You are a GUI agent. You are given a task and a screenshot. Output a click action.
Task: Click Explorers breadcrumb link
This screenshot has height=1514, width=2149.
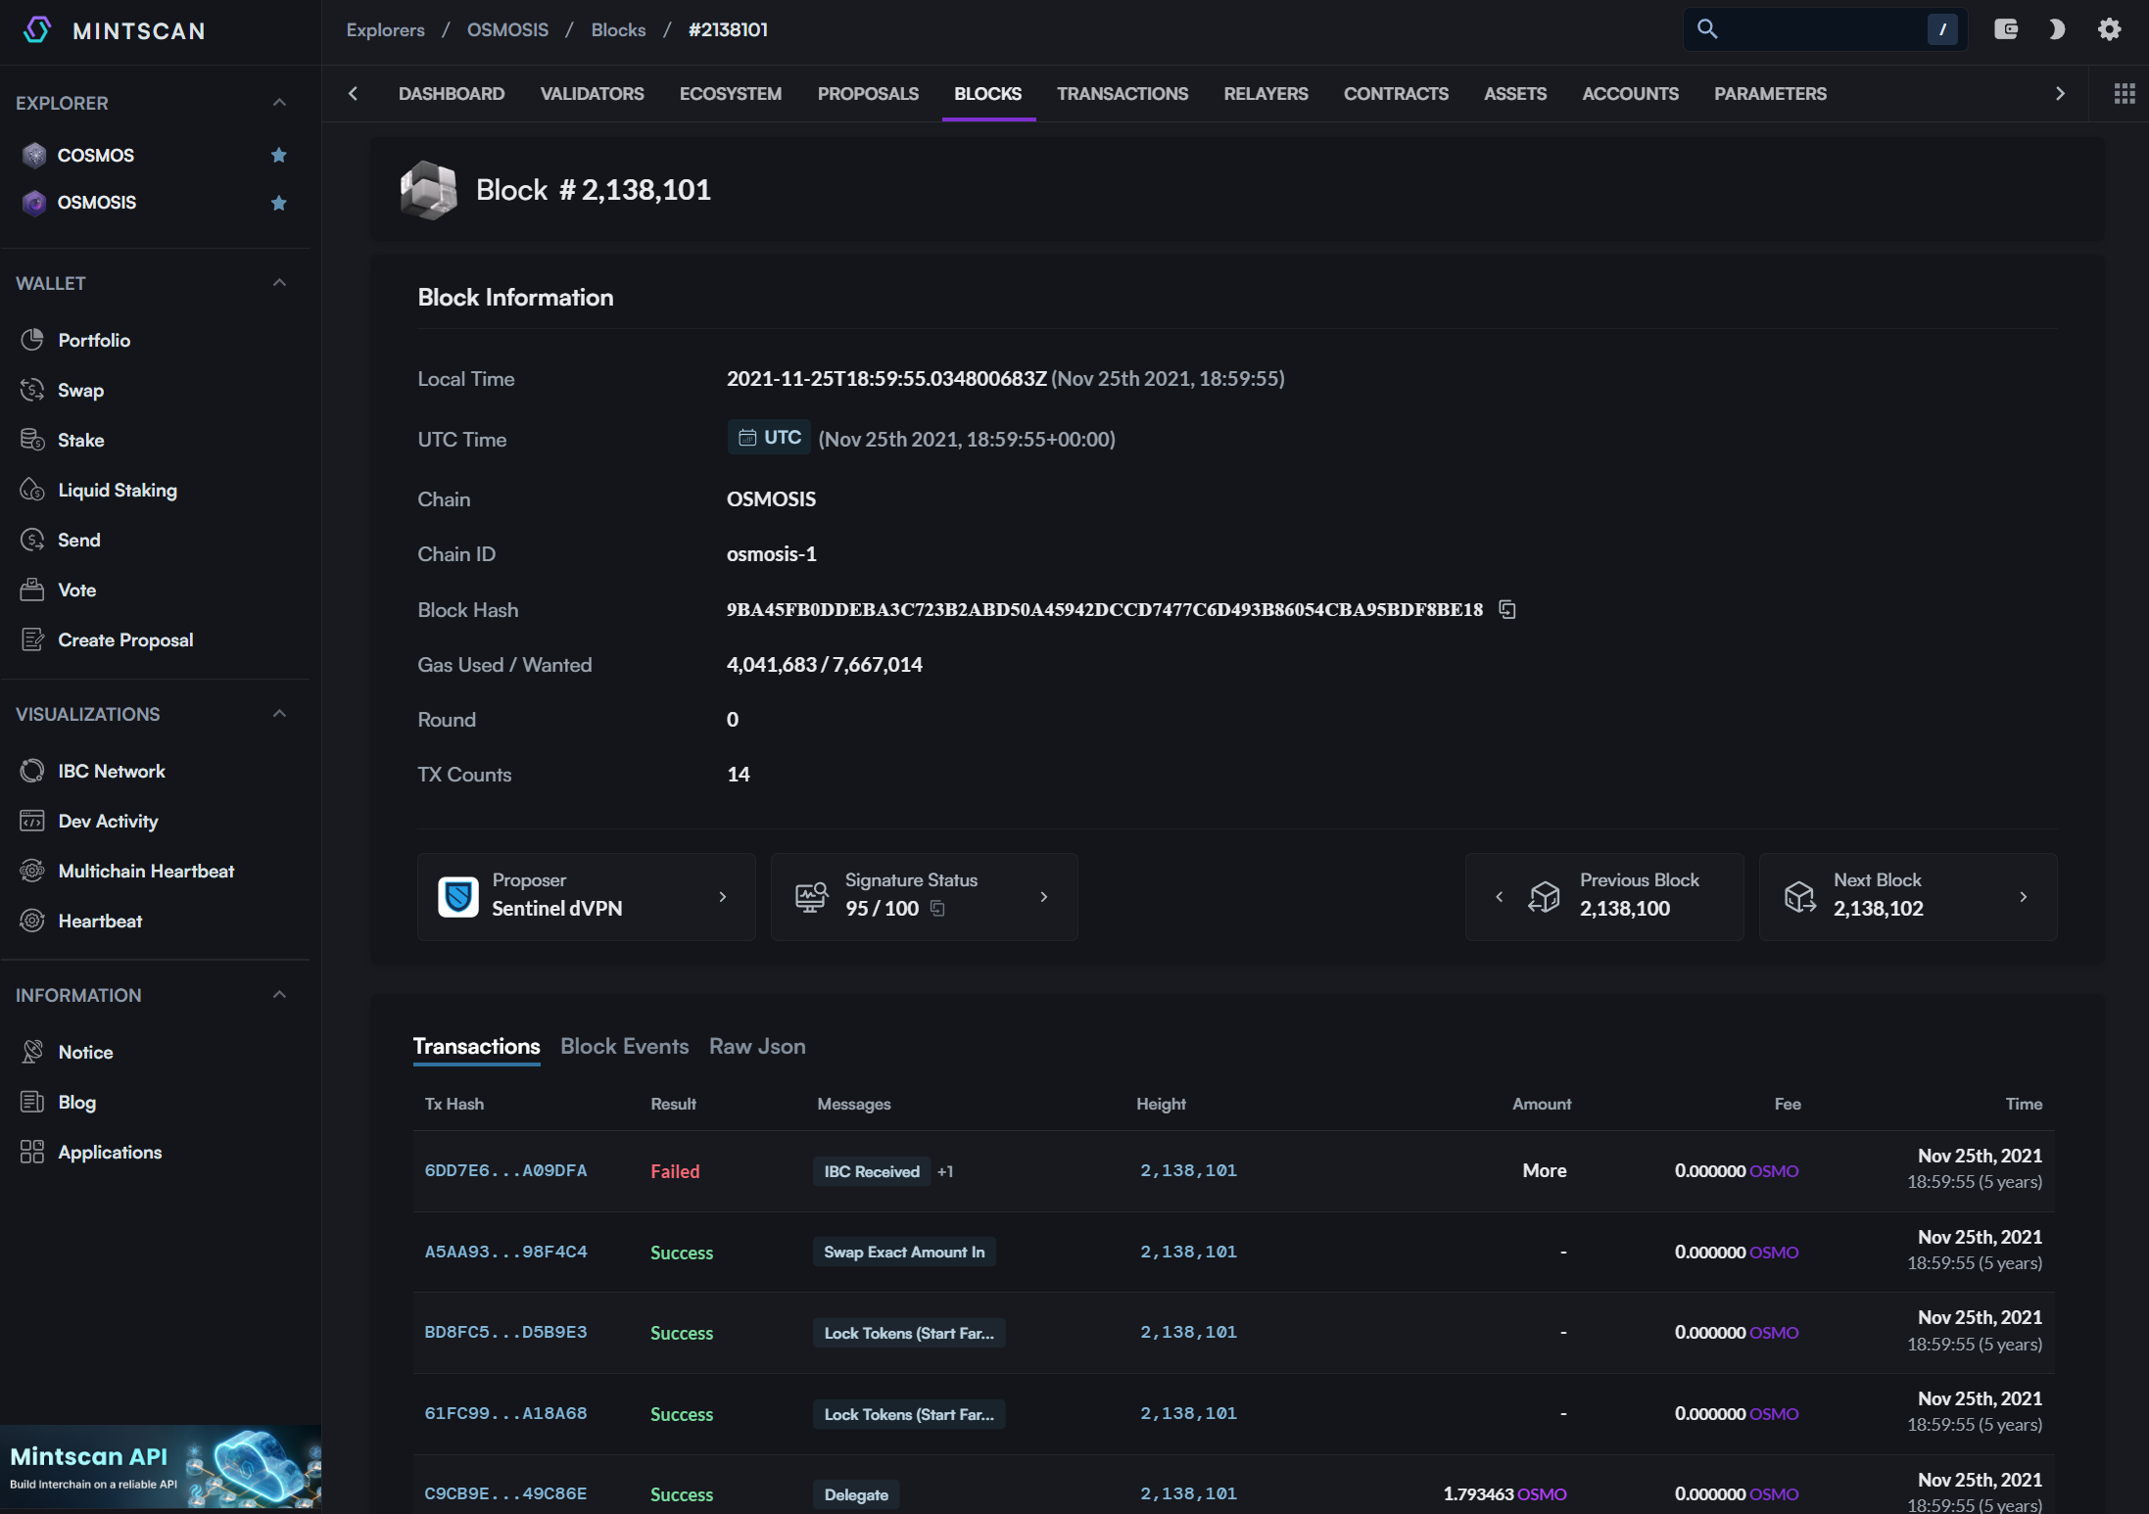pyautogui.click(x=385, y=29)
